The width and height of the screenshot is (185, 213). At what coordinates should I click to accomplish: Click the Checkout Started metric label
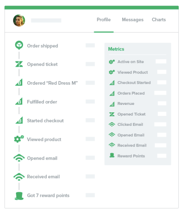click(134, 82)
